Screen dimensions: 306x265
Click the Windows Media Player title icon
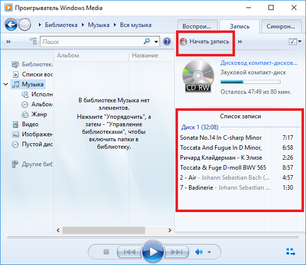click(x=8, y=8)
